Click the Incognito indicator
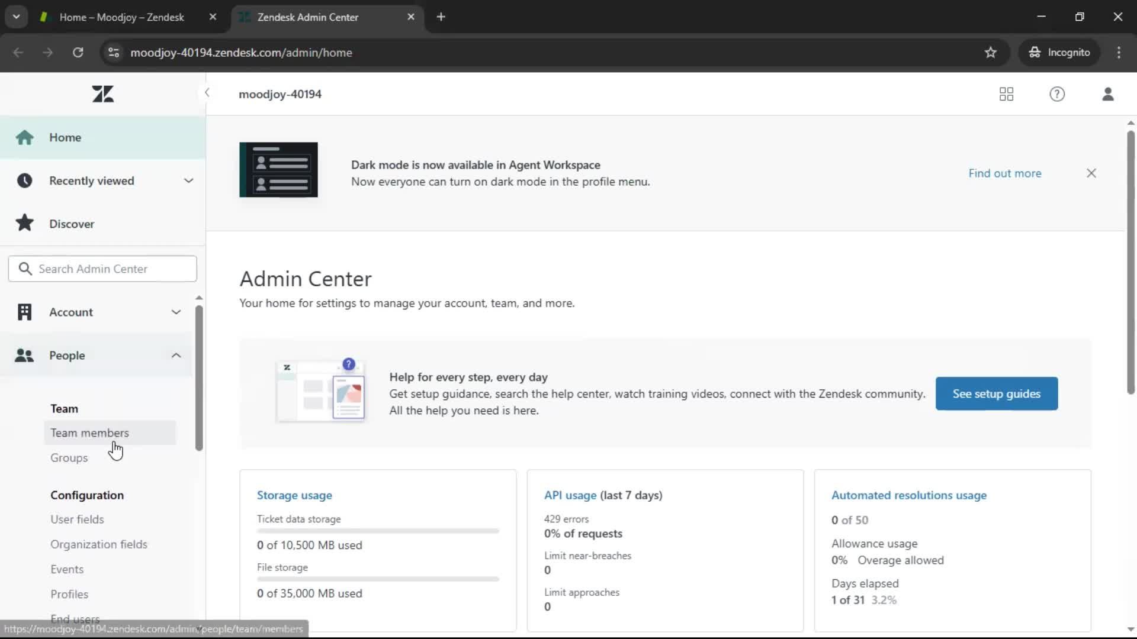This screenshot has height=639, width=1137. click(x=1059, y=52)
